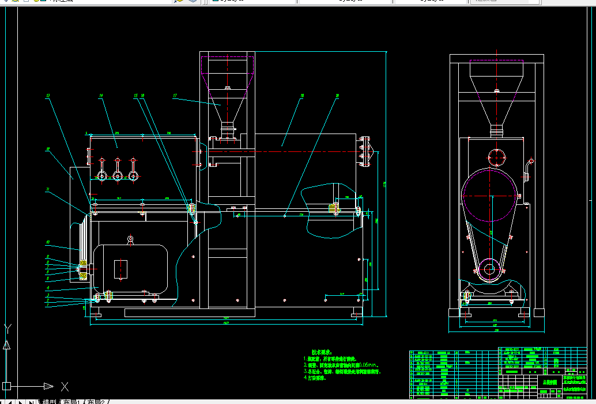Select the motor body in front view
Screen dimensions: 596x404
tap(130, 270)
